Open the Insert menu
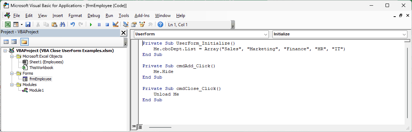412x132 pixels. pos(58,16)
